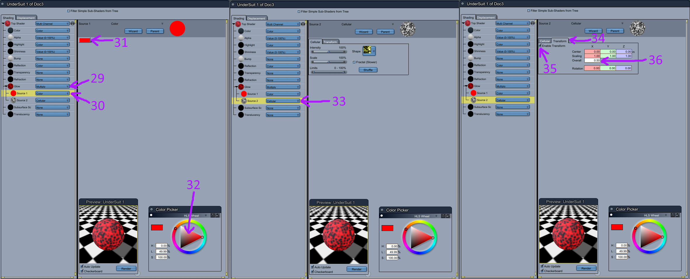Click the last Color Picker header icon in Source 1 window

tap(217, 216)
